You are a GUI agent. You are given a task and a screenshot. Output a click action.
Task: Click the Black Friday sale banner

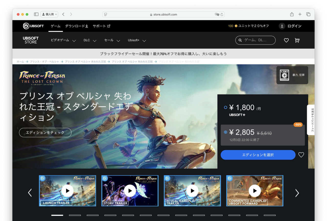[x=163, y=54]
